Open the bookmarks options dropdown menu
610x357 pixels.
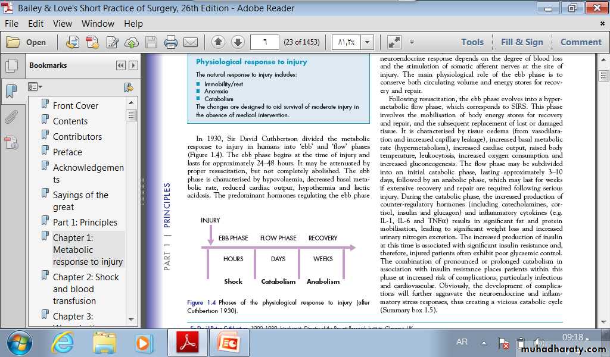point(35,87)
